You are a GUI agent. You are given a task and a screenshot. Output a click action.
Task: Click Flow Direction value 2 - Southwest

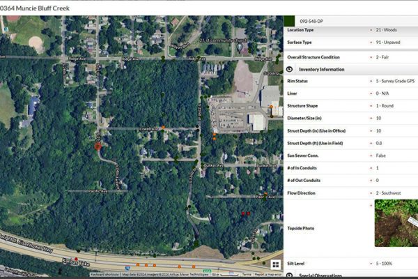[x=388, y=193]
